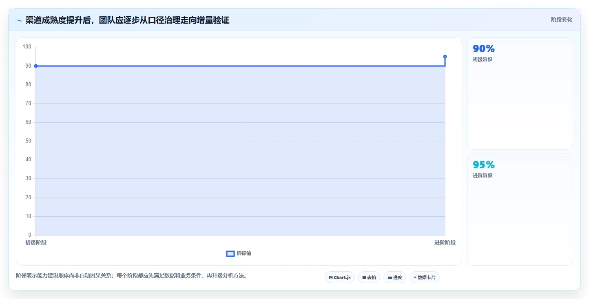Click 进阶阶段 label in the 95% card
Image resolution: width=589 pixels, height=299 pixels.
[x=483, y=176]
